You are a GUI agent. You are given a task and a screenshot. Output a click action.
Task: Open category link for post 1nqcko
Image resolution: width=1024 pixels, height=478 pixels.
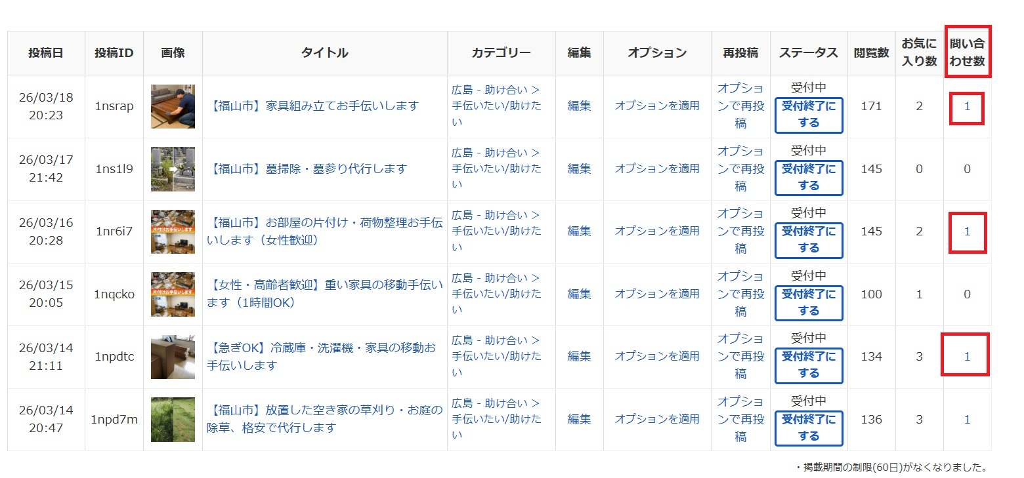pyautogui.click(x=497, y=294)
